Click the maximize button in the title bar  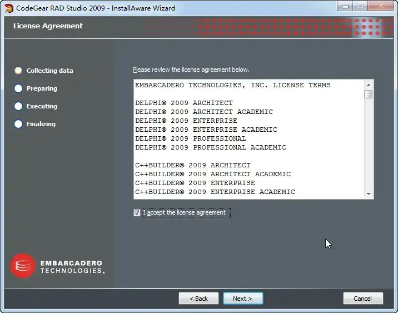[360, 6]
